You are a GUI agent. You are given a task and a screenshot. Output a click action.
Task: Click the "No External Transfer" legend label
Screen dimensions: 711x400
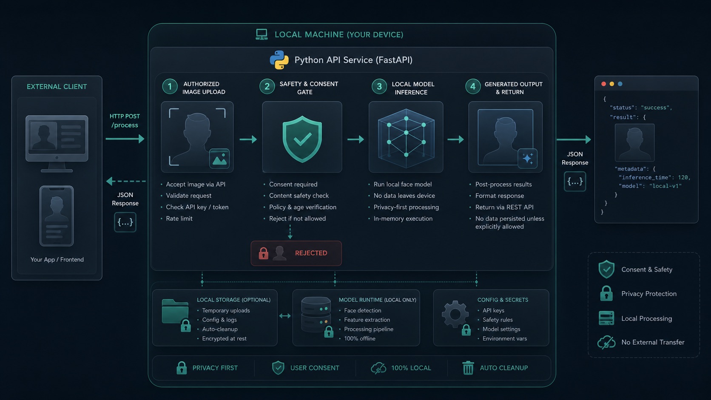[x=653, y=342]
